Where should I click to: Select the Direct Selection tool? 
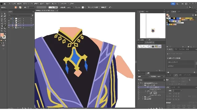(5, 14)
